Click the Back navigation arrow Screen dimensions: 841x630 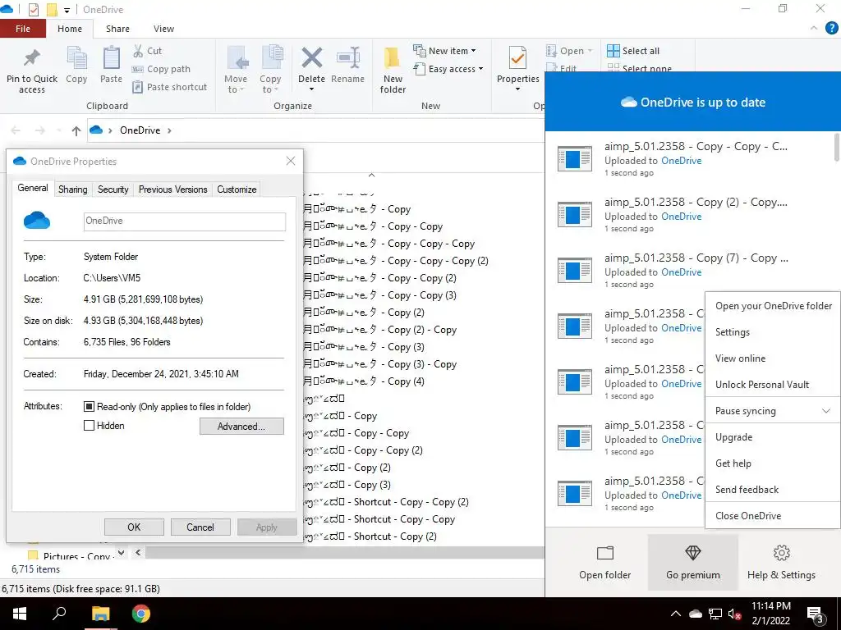[x=16, y=130]
